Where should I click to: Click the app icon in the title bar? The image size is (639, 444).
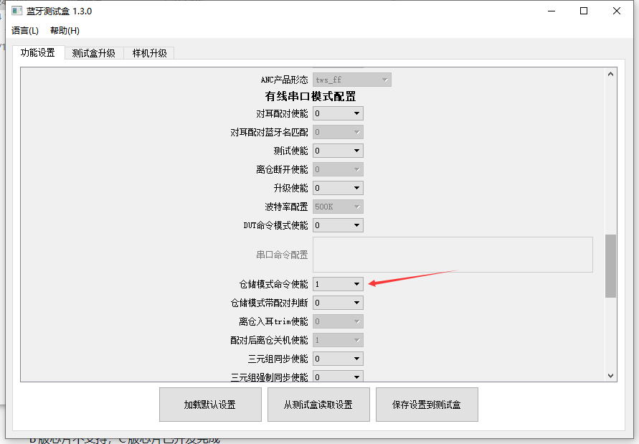tap(16, 11)
